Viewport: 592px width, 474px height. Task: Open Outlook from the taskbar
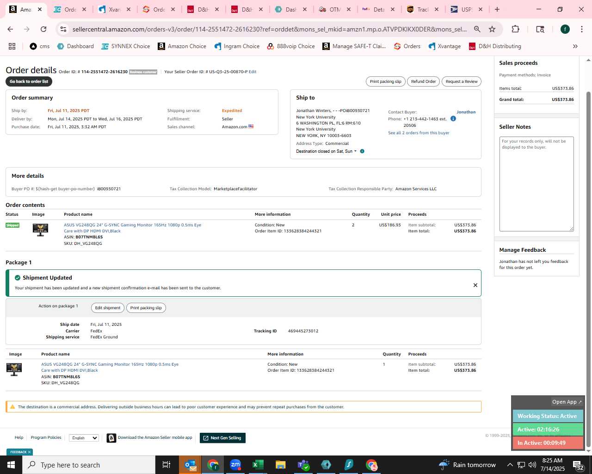point(190,465)
